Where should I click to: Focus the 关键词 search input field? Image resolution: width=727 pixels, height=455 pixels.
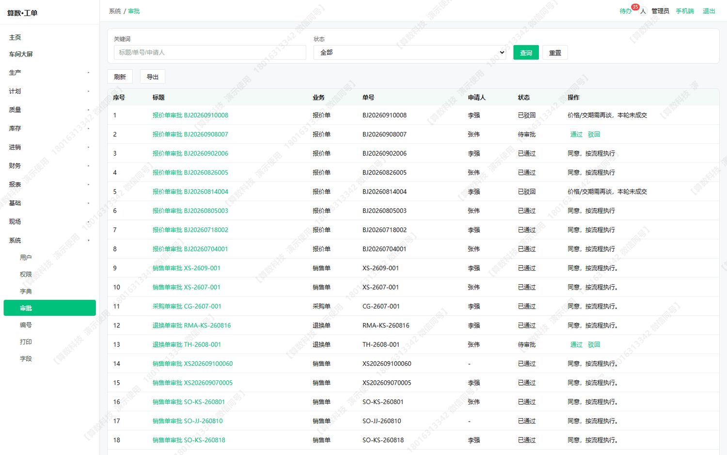(x=210, y=52)
